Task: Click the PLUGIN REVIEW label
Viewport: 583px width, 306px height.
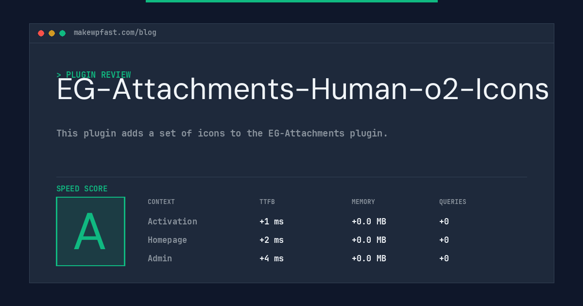Action: [94, 75]
